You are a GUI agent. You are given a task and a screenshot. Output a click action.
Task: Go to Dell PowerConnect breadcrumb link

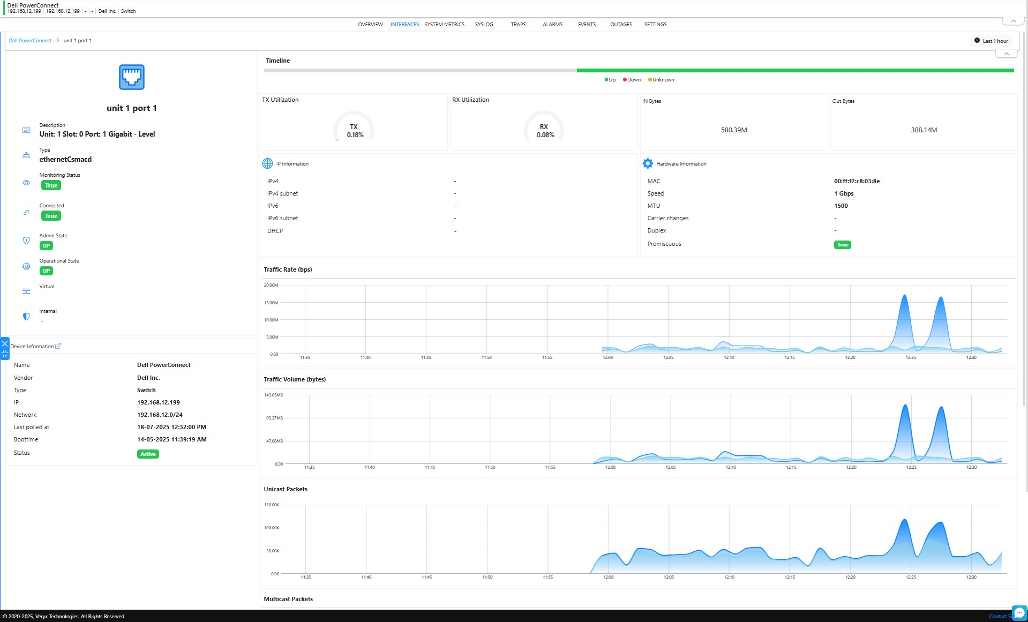[x=30, y=41]
